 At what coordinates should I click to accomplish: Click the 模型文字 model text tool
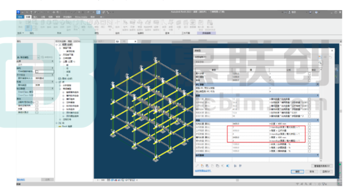point(97,25)
